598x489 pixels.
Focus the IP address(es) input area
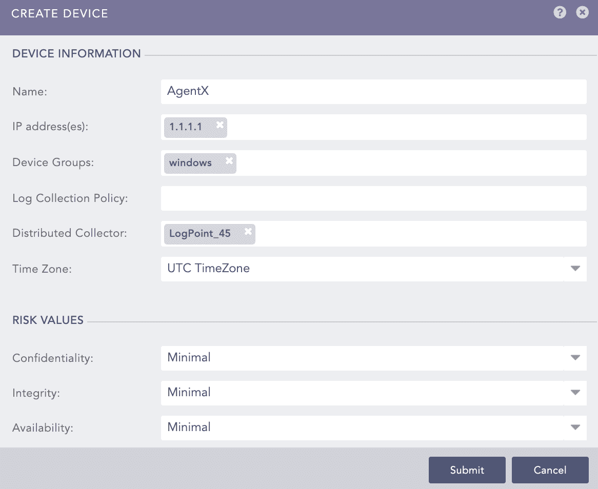pyautogui.click(x=405, y=127)
